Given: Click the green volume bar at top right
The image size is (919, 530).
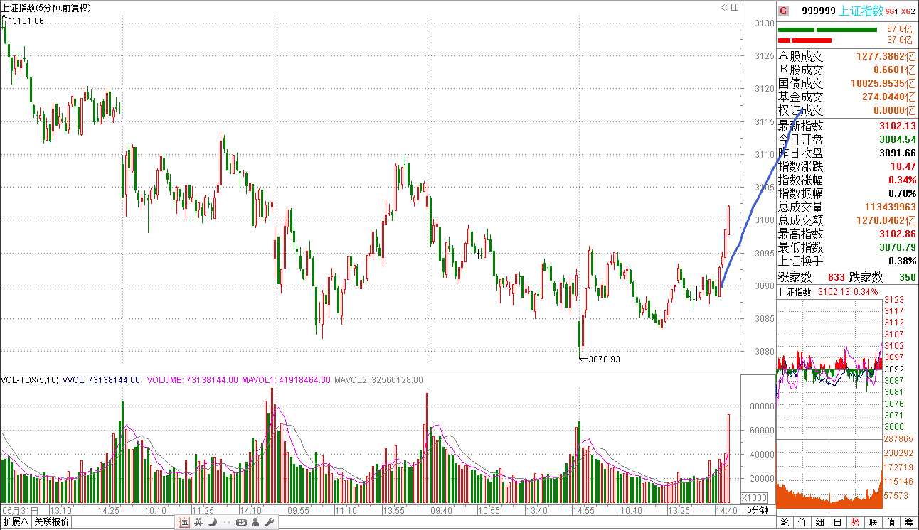Looking at the screenshot, I should 827,29.
